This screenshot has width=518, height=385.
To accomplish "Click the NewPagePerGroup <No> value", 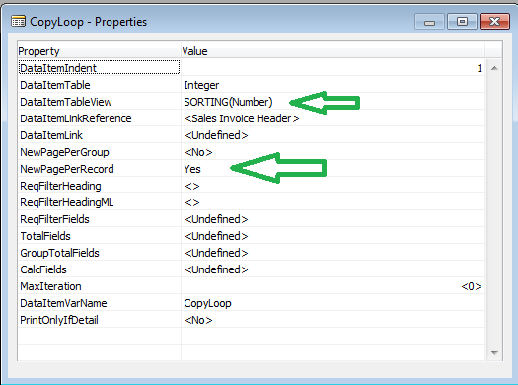I will click(198, 152).
